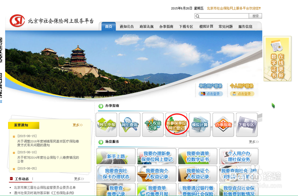Expand 更多>> next to 工作动态
The width and height of the screenshot is (298, 196).
pyautogui.click(x=79, y=178)
